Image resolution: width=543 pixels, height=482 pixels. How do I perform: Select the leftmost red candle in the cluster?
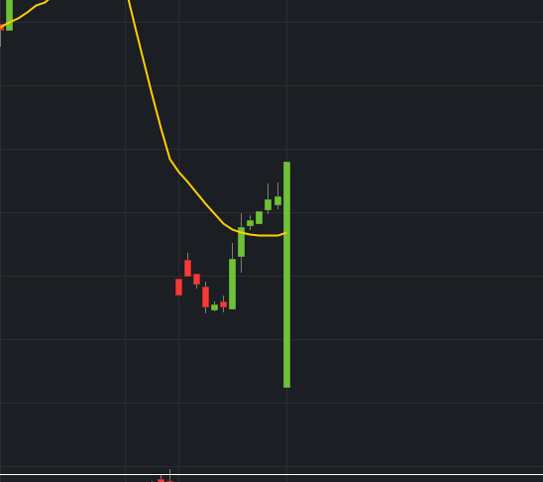point(178,287)
